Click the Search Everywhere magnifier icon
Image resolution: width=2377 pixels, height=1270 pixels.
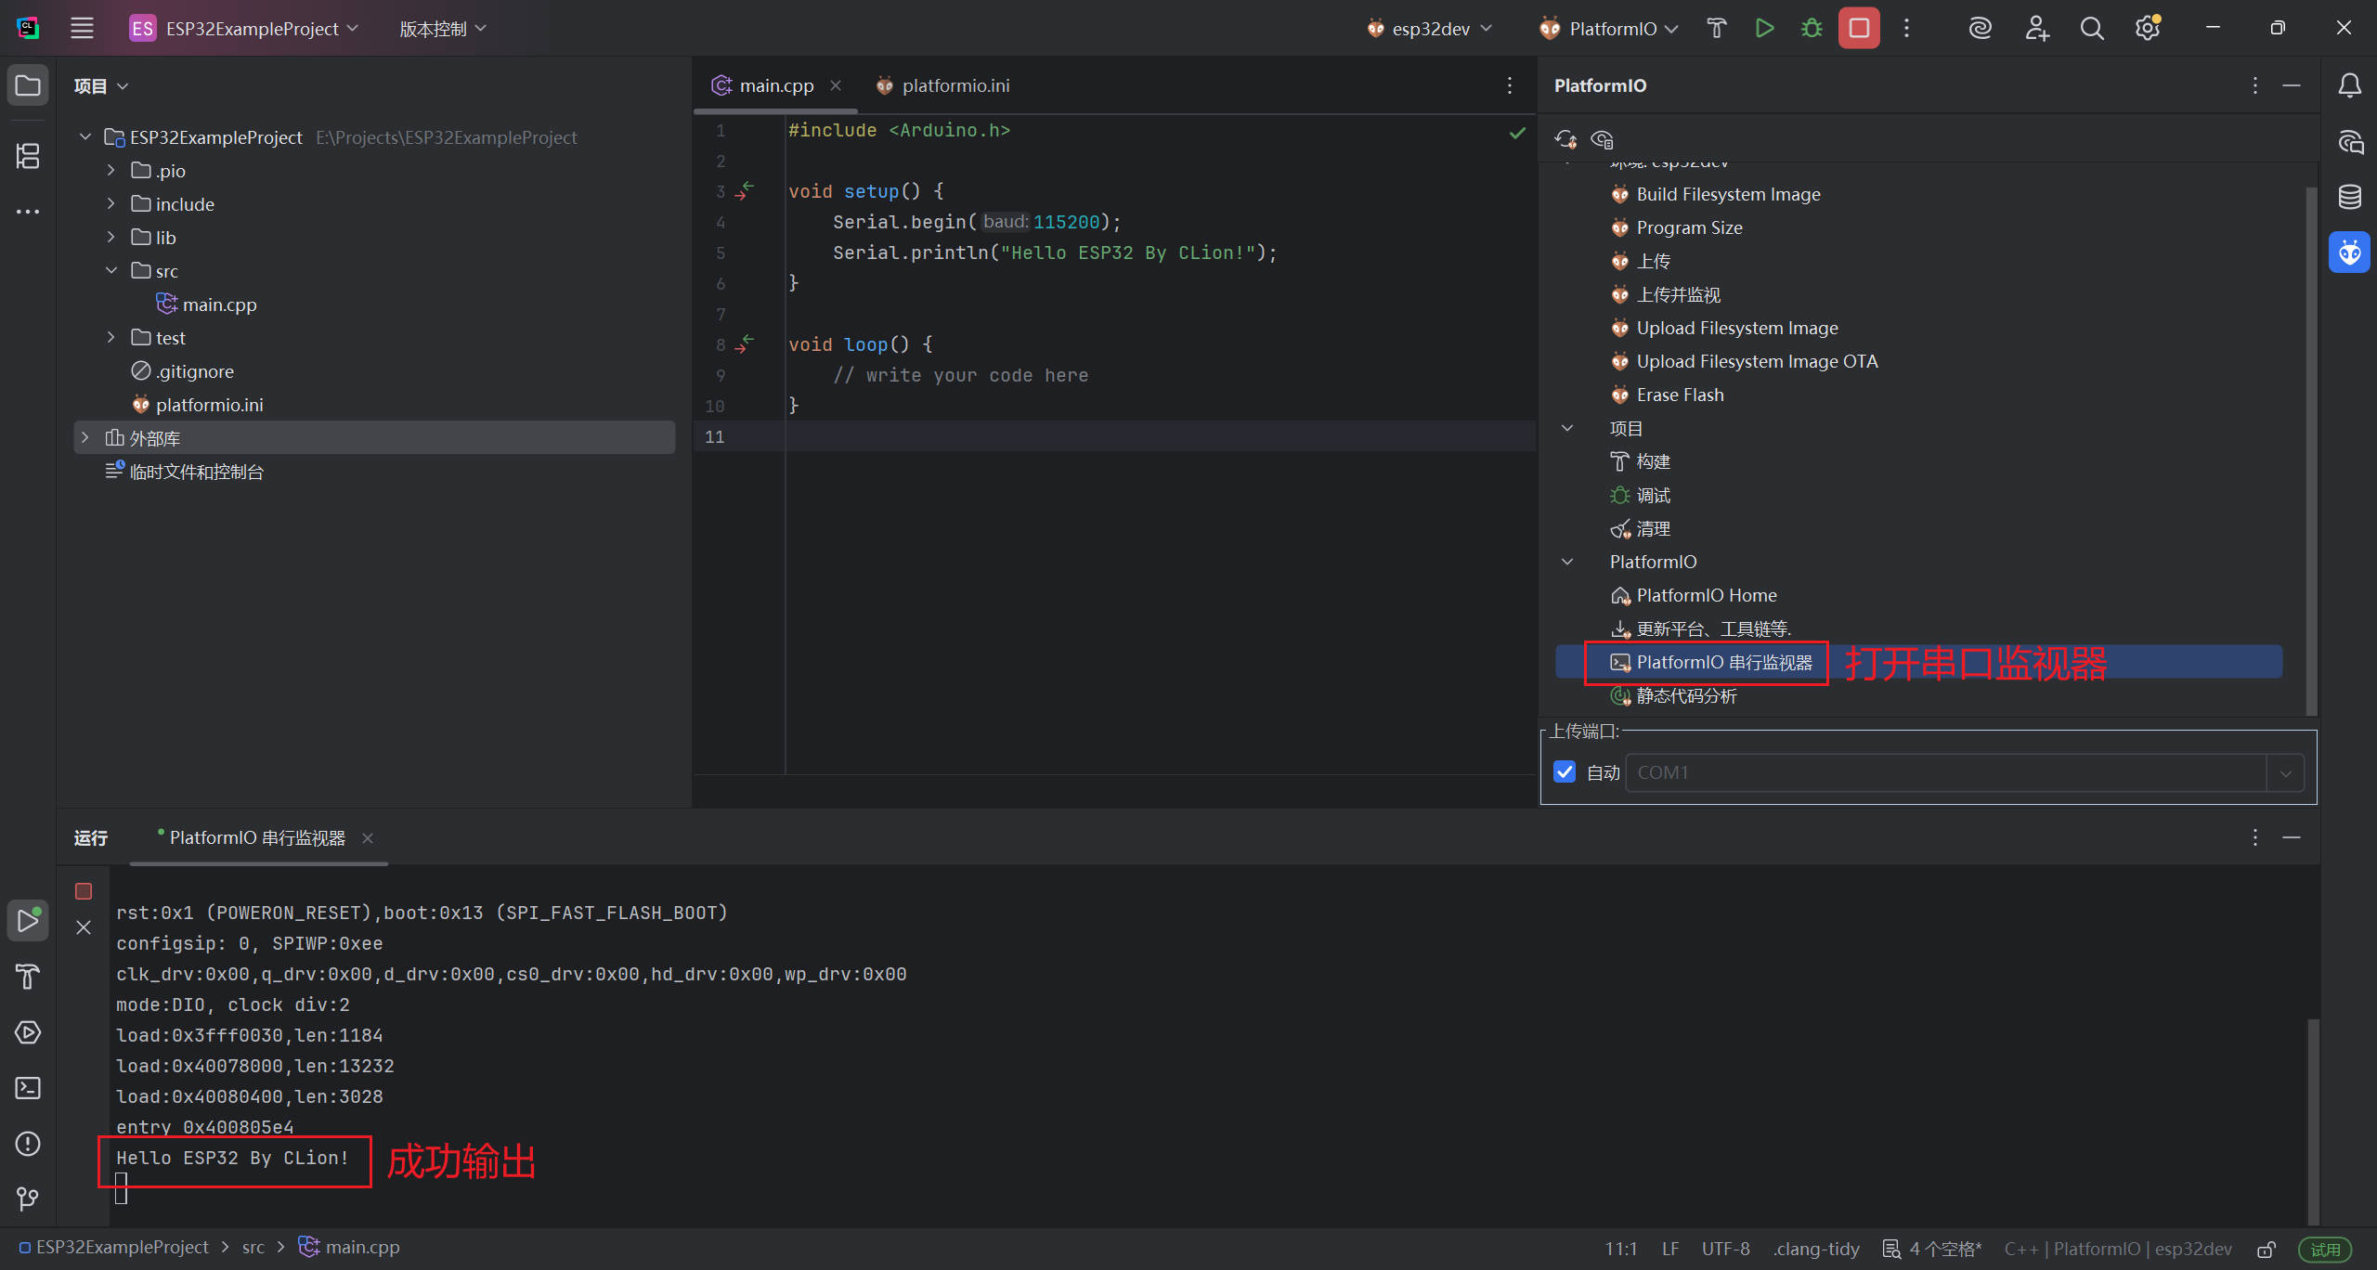2091,29
